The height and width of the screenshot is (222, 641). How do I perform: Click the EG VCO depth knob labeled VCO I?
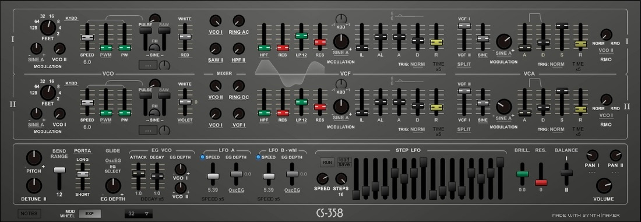coord(180,169)
